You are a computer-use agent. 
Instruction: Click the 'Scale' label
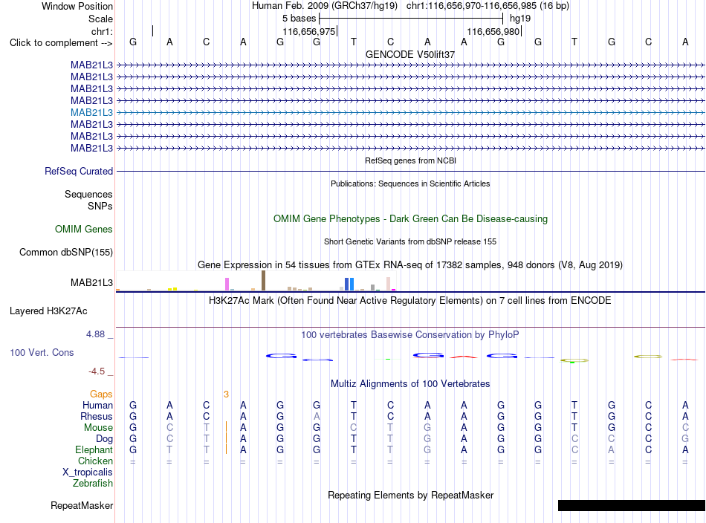pos(101,19)
